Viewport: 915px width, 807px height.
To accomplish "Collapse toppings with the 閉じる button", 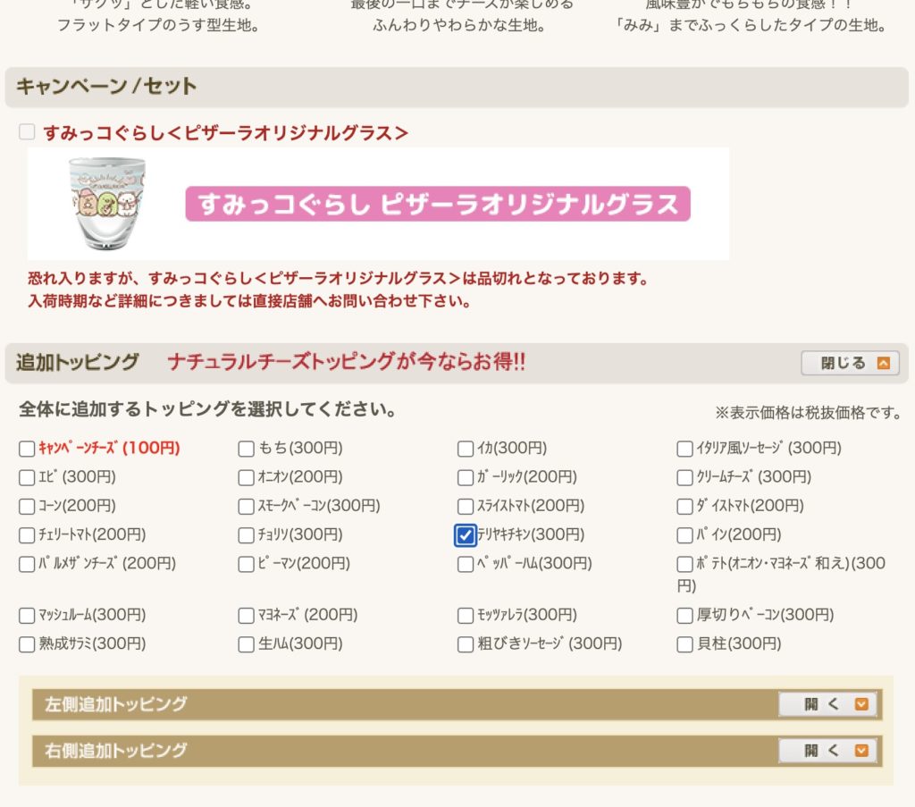I will coord(850,363).
